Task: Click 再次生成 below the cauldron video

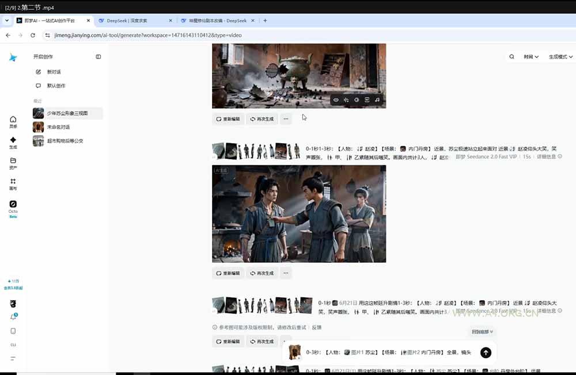Action: [x=262, y=119]
